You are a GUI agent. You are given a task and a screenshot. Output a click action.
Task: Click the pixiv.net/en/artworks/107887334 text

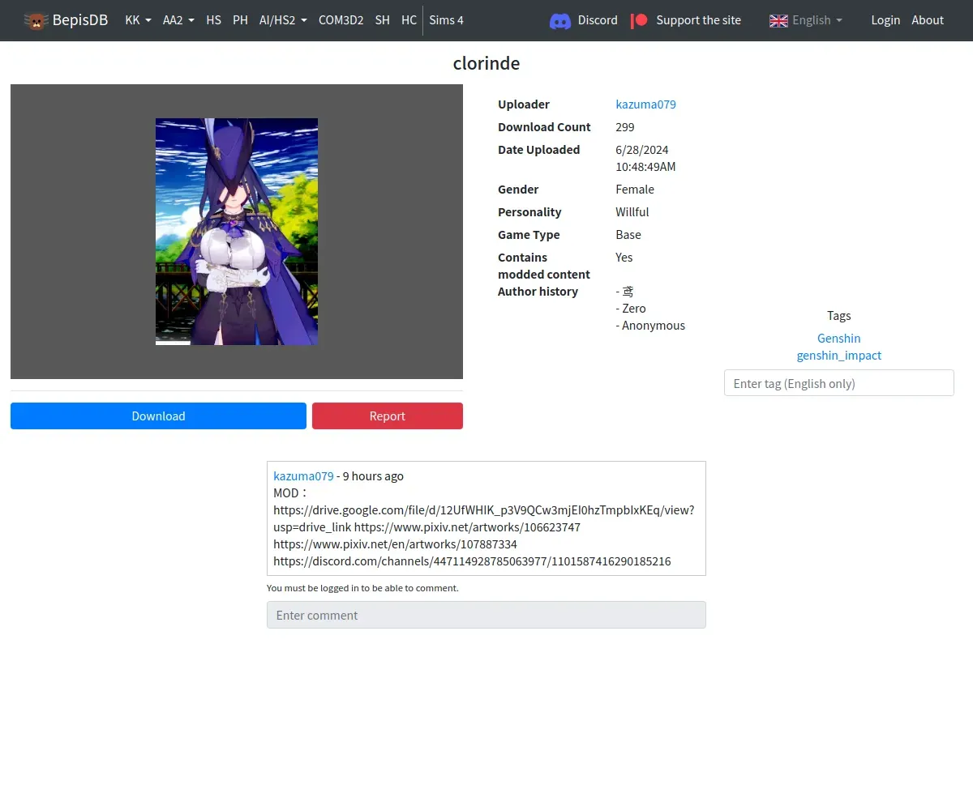[395, 544]
